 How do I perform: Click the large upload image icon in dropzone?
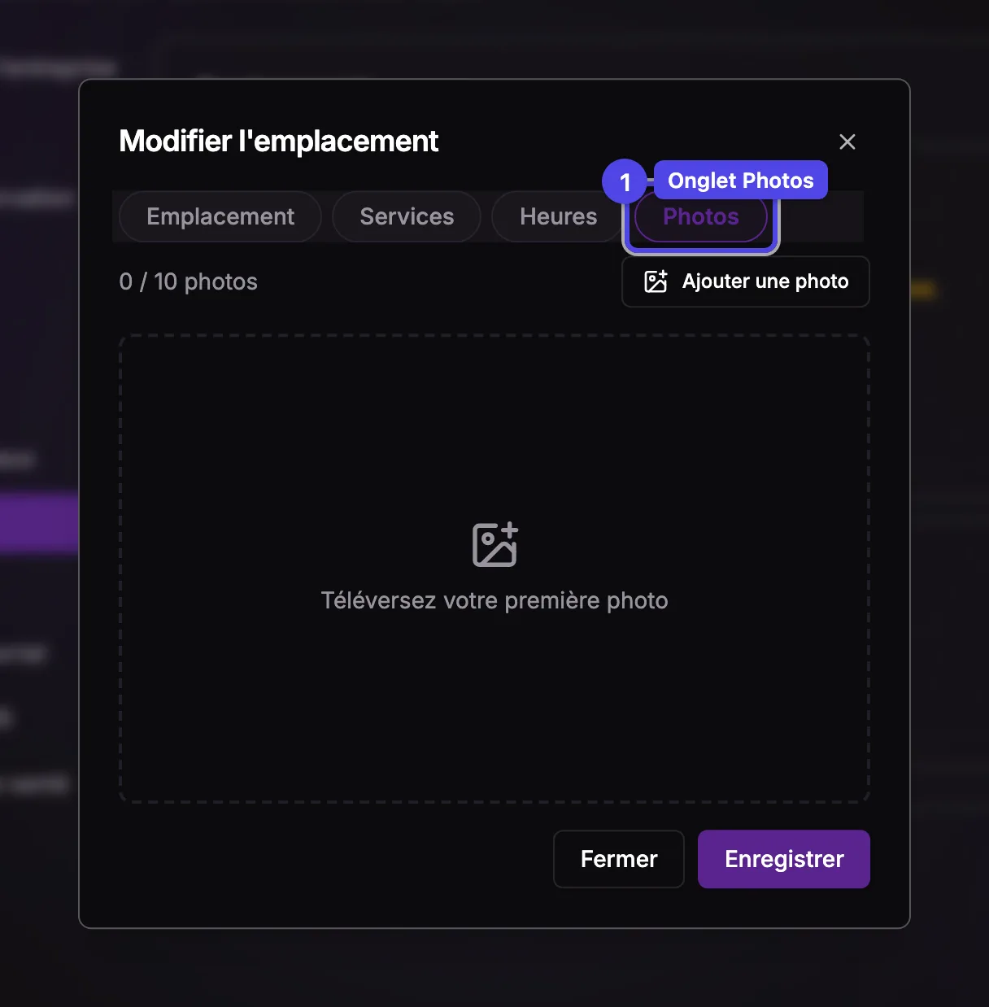tap(494, 544)
